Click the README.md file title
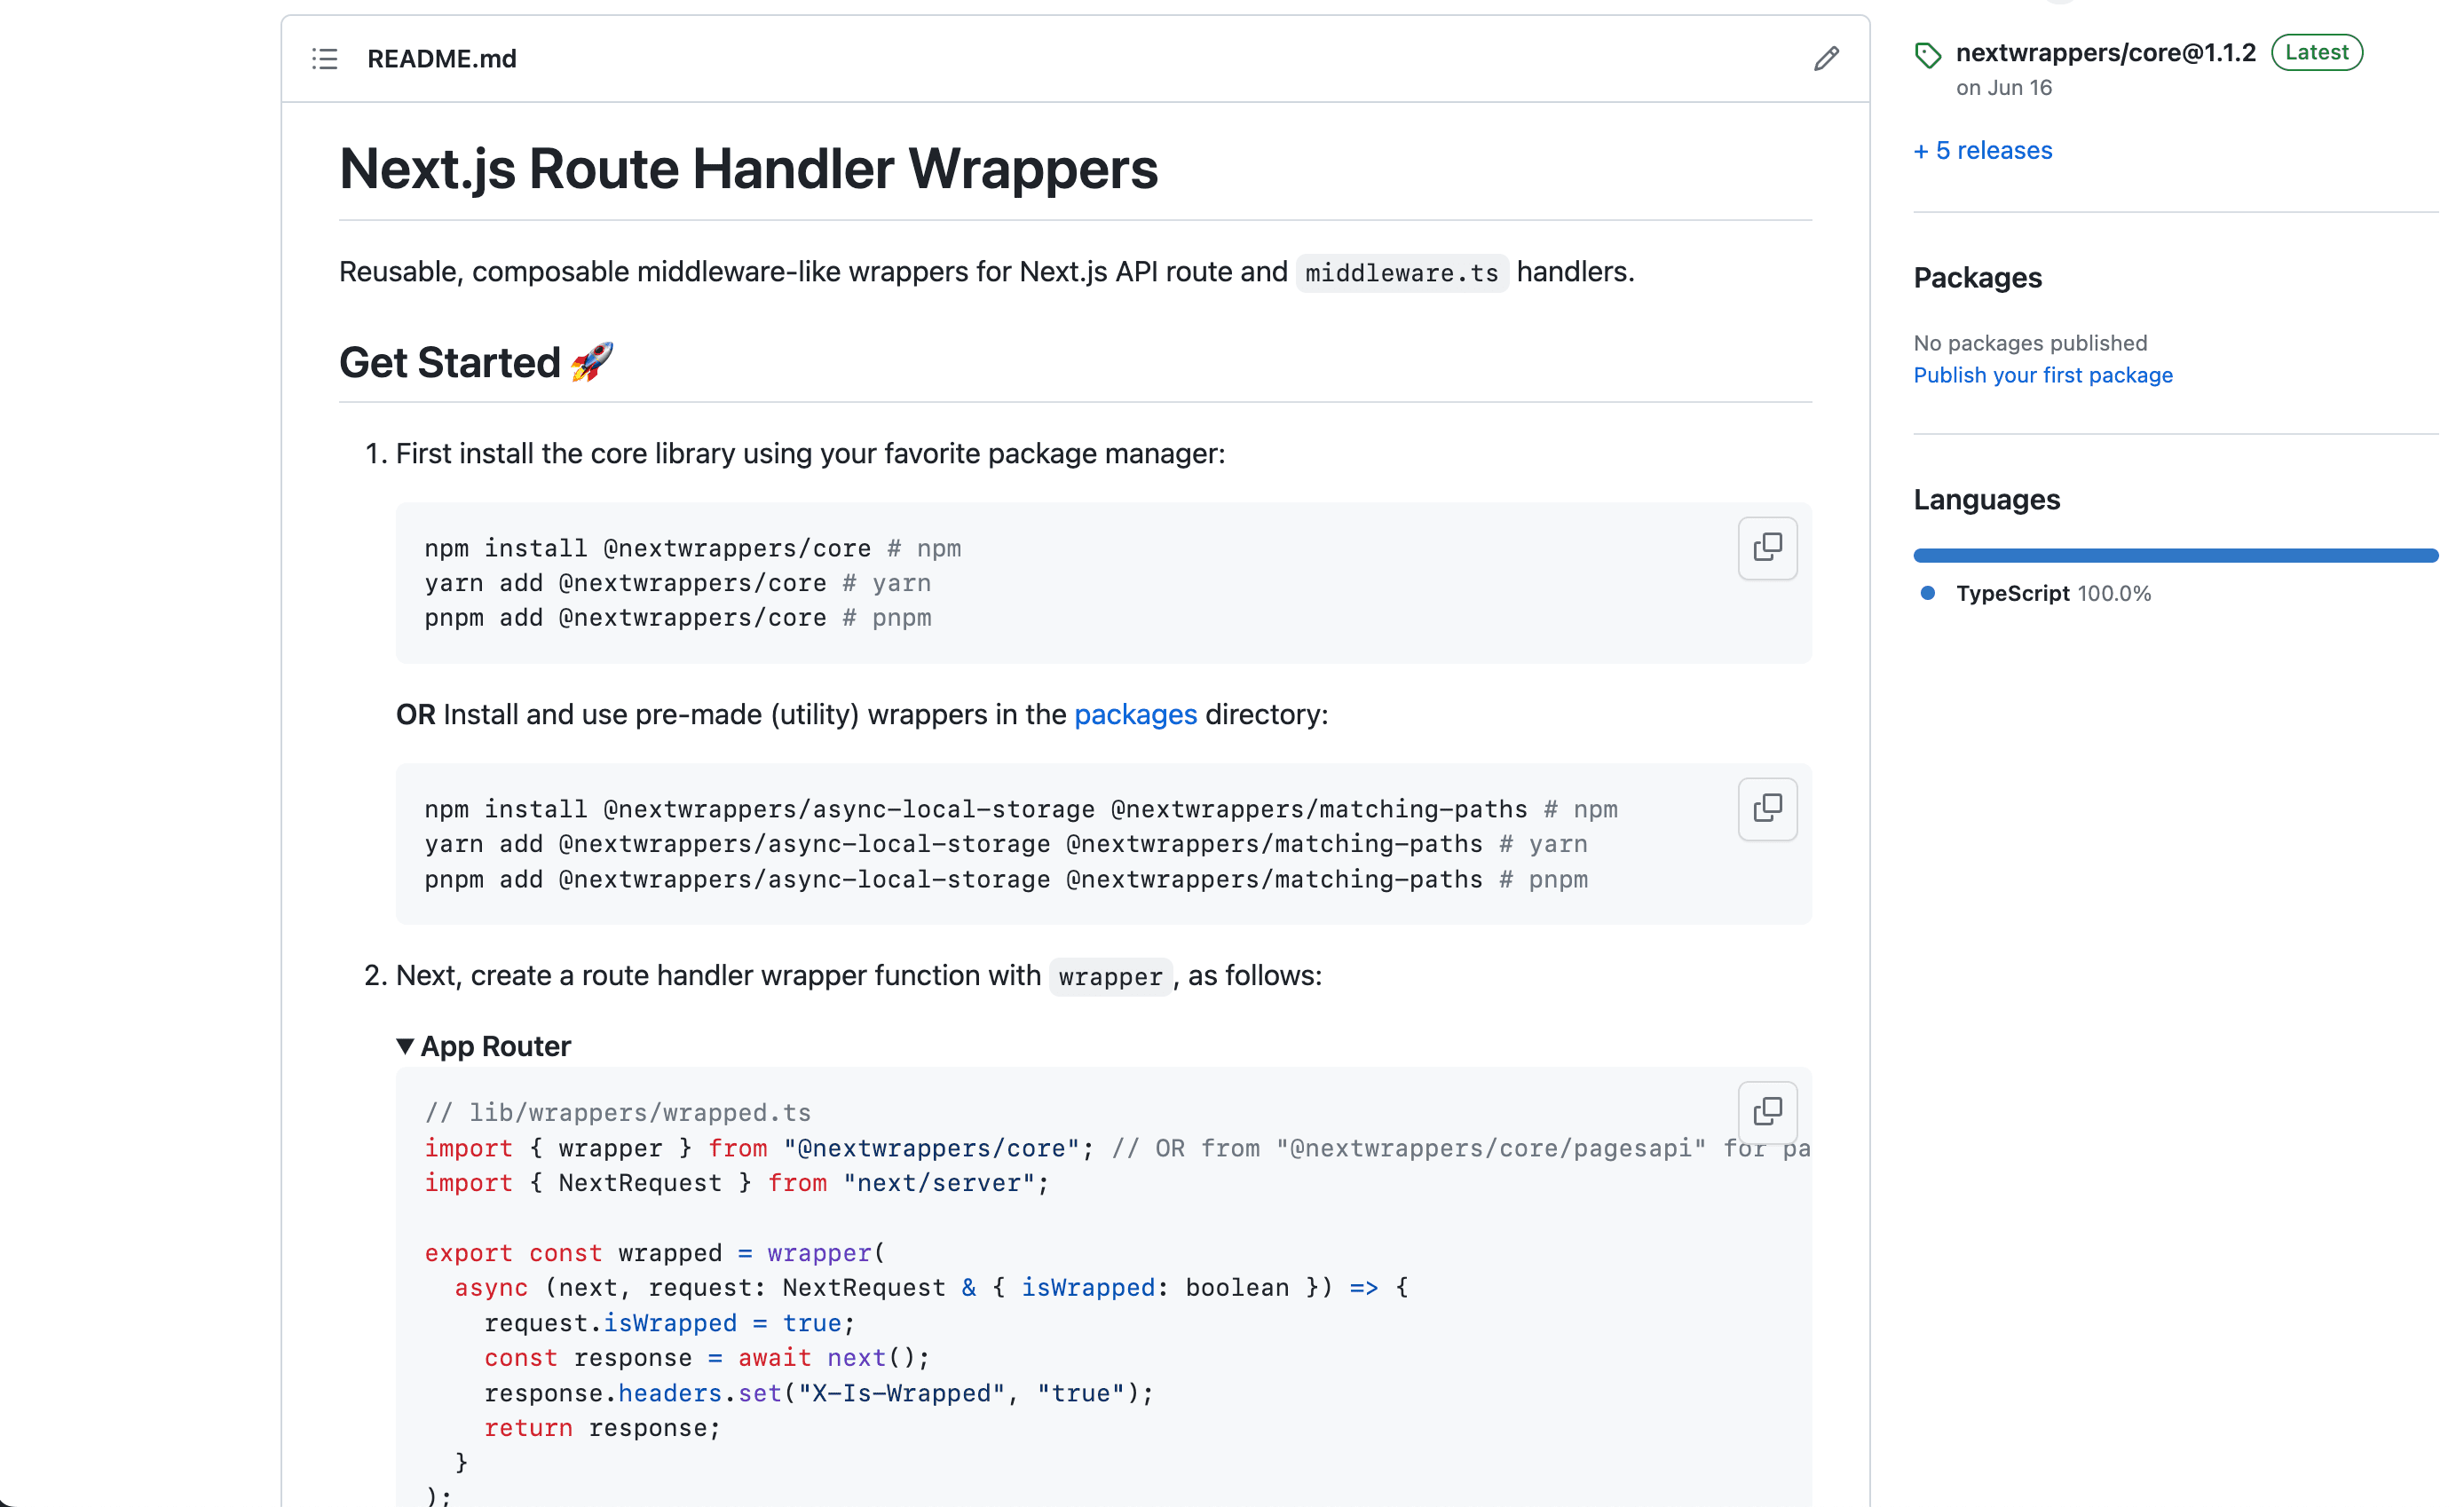This screenshot has height=1507, width=2464. point(442,59)
